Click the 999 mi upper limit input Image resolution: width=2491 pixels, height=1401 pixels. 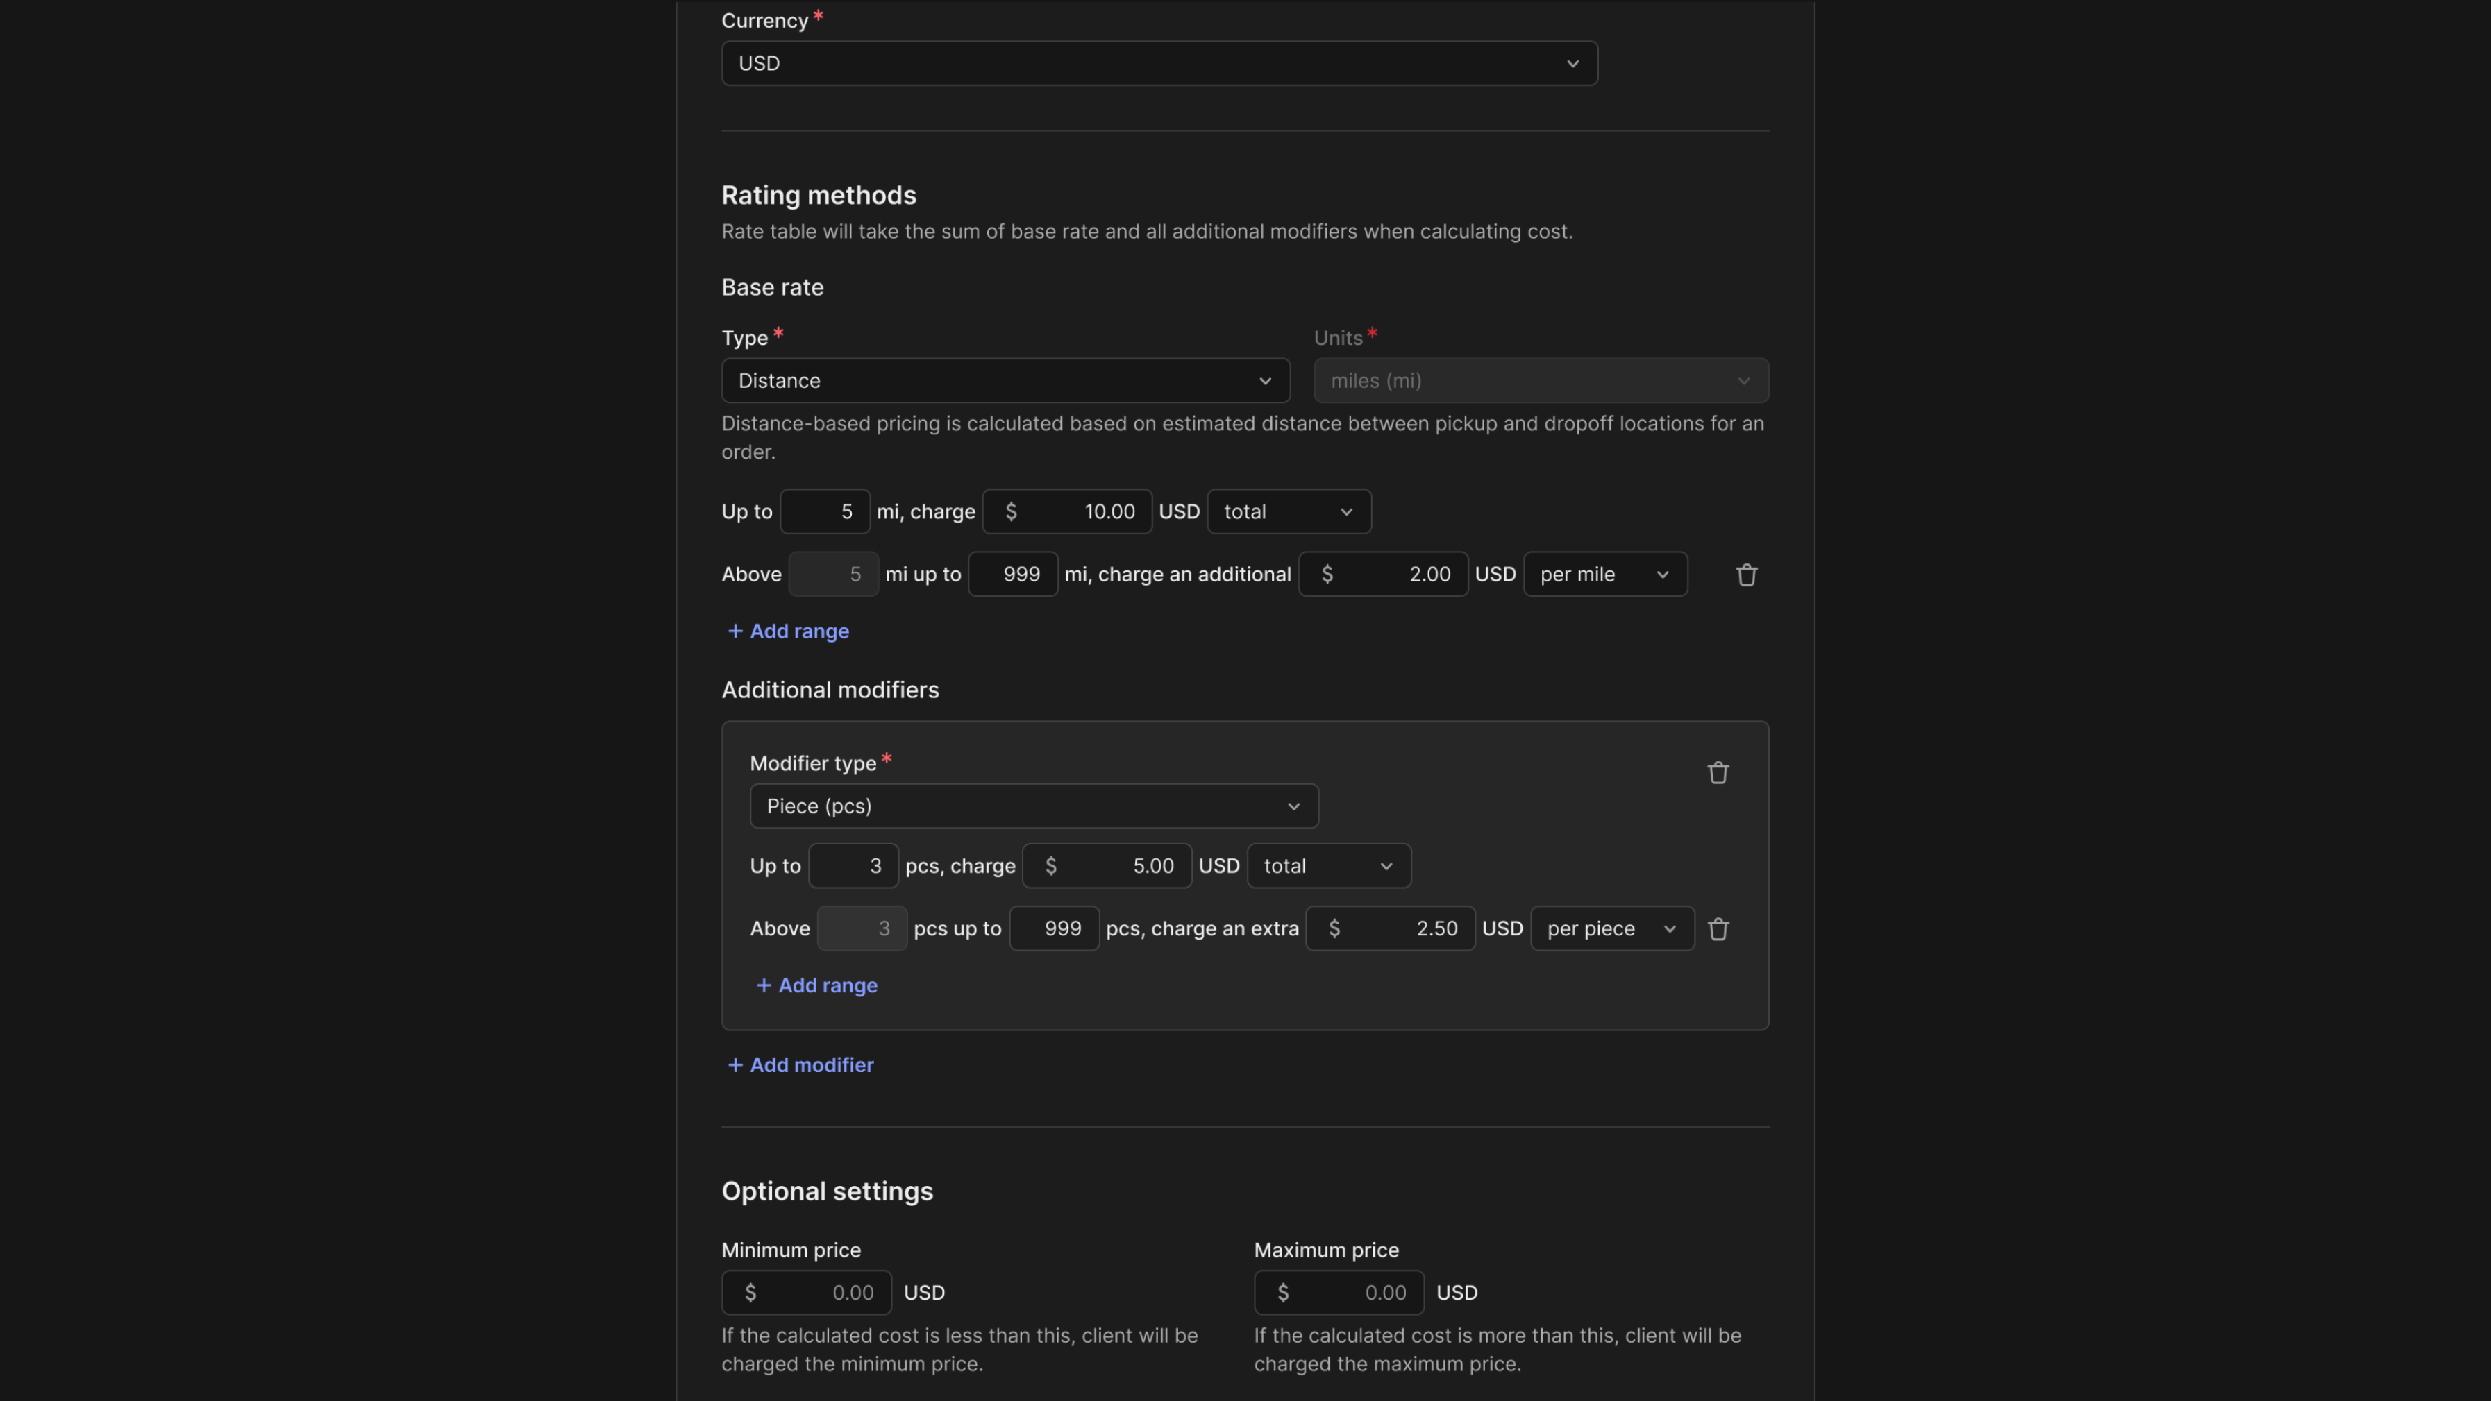point(1012,574)
